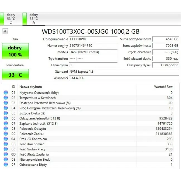Image resolution: width=181 pixels, height=181 pixels.
Task: Select the Polecenia Zapisu row
Action: pyautogui.click(x=88, y=134)
